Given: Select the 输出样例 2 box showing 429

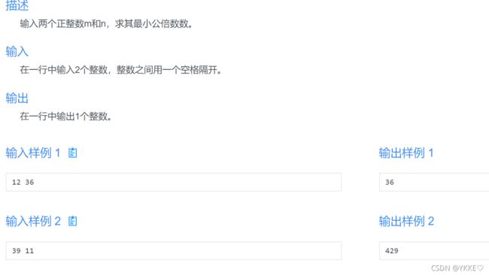Looking at the screenshot, I should coord(434,251).
